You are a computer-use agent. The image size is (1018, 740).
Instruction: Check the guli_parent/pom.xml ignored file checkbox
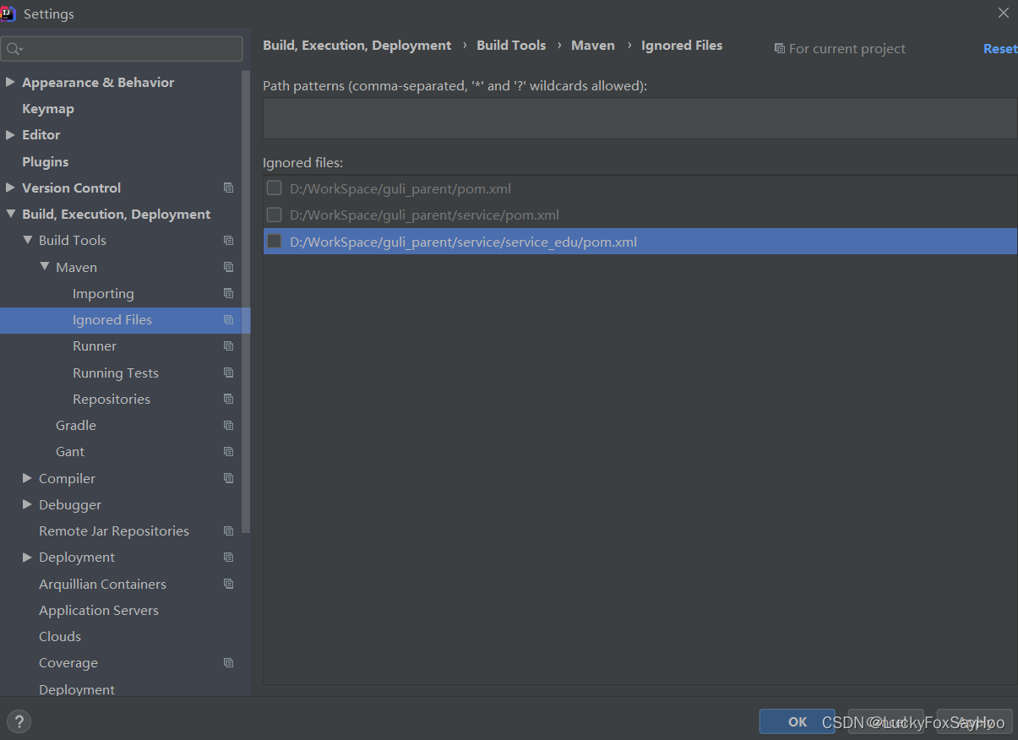(274, 188)
